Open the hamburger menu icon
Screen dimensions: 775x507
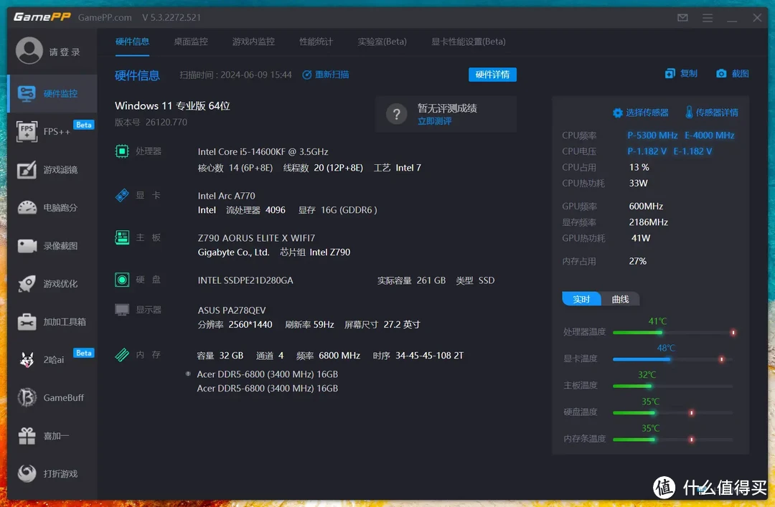point(708,18)
